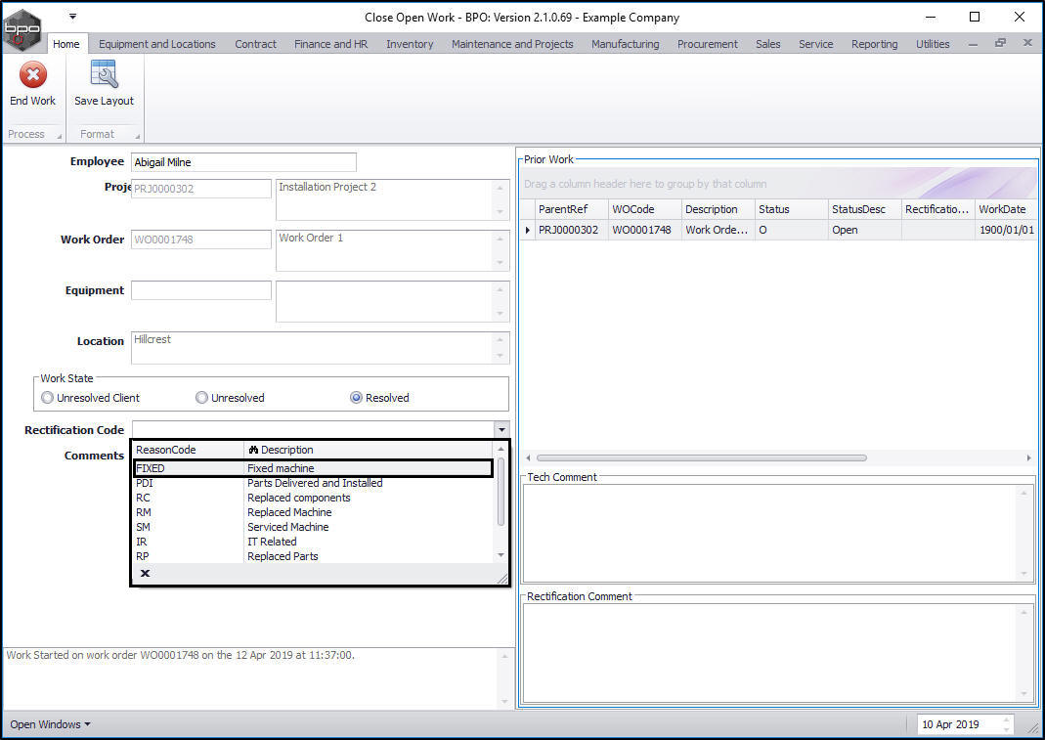Open the Equipment and Locations tab
This screenshot has height=740, width=1045.
[x=157, y=44]
